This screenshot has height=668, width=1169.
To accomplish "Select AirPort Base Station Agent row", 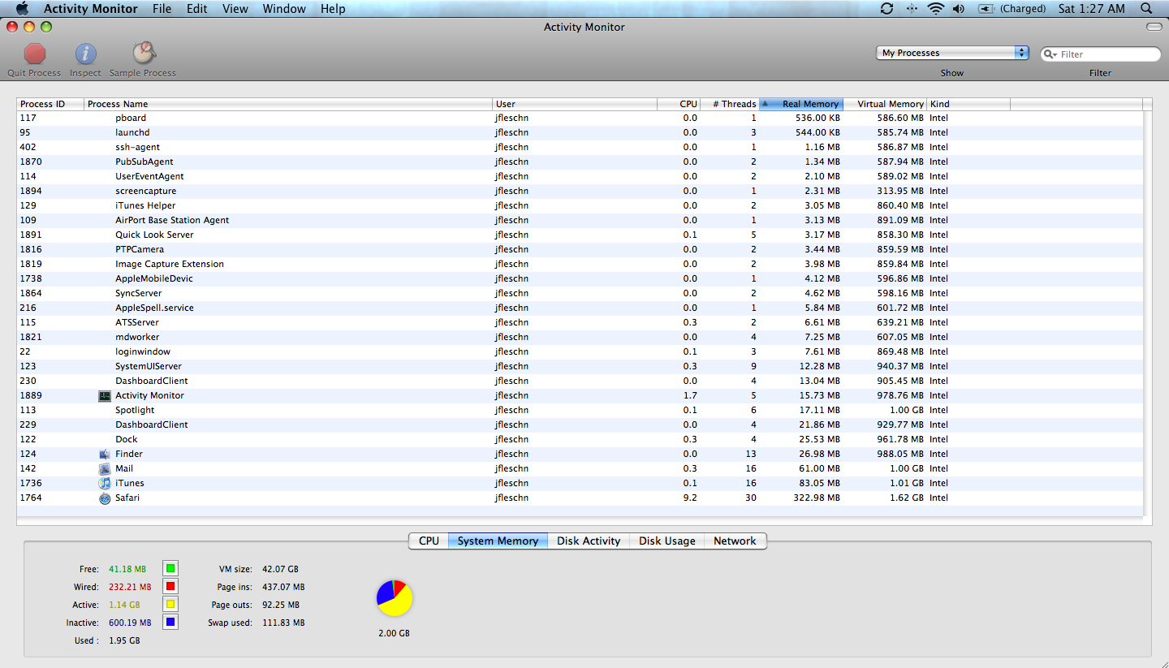I will [x=580, y=221].
